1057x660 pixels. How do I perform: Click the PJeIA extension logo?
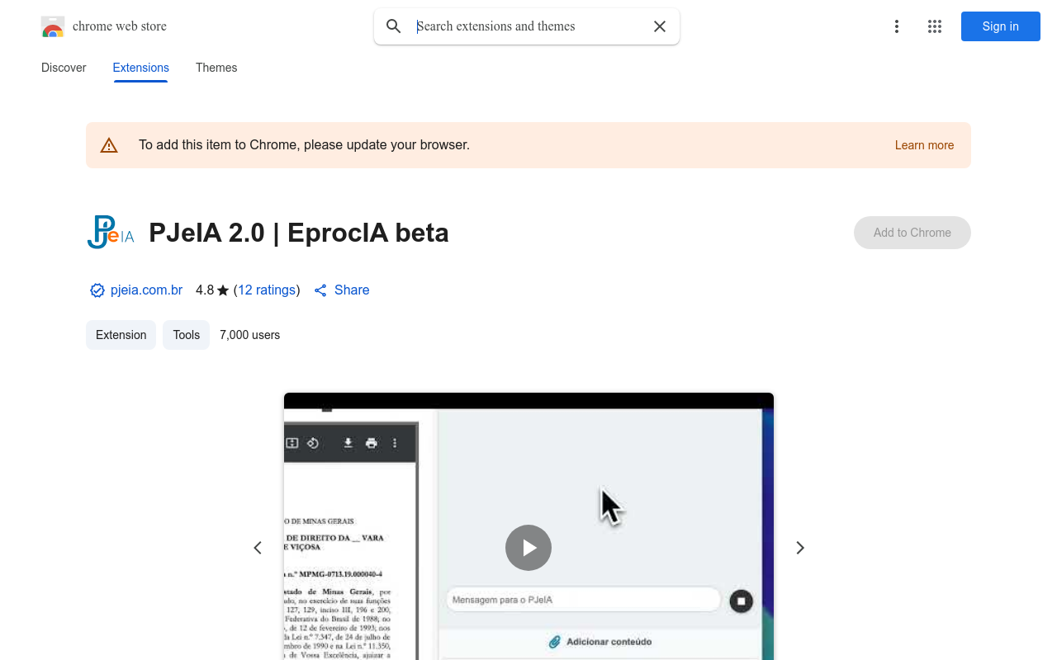(111, 233)
